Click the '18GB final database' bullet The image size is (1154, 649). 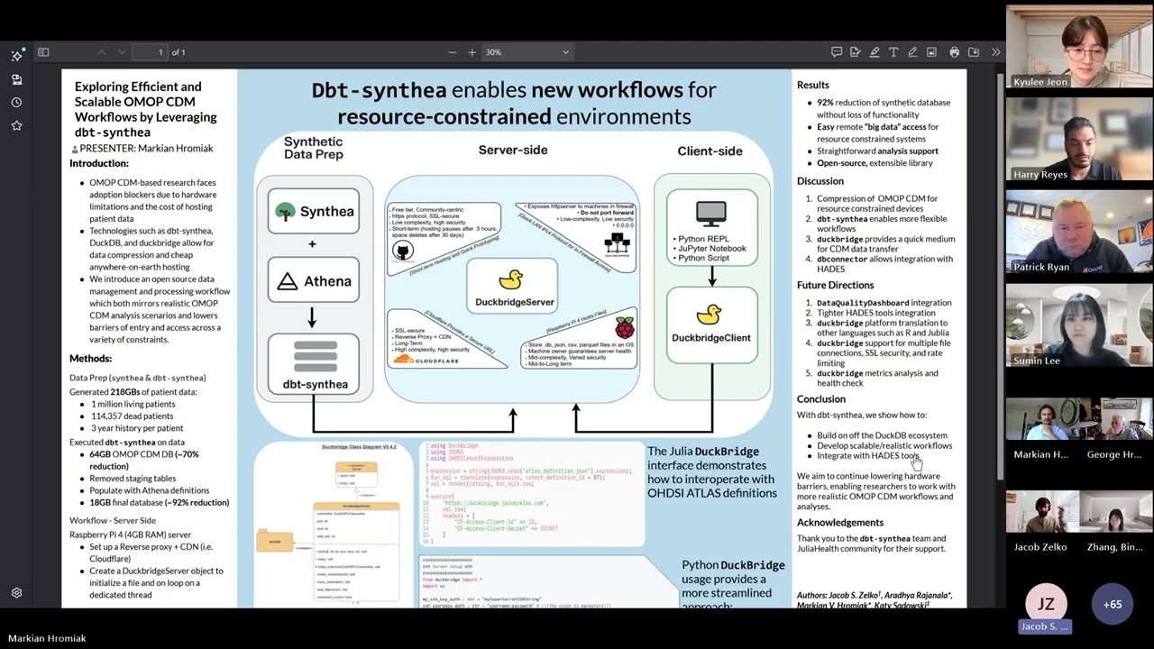coord(159,502)
